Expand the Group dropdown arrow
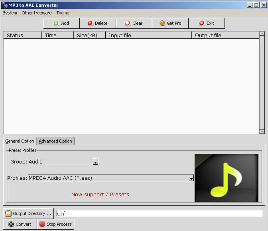This screenshot has width=268, height=231. point(95,162)
